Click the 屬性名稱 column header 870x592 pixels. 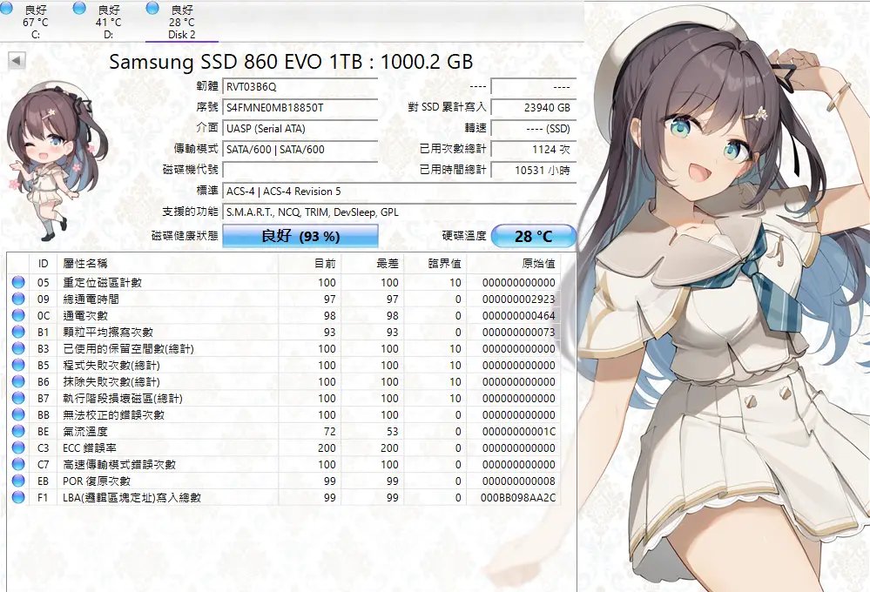point(85,263)
